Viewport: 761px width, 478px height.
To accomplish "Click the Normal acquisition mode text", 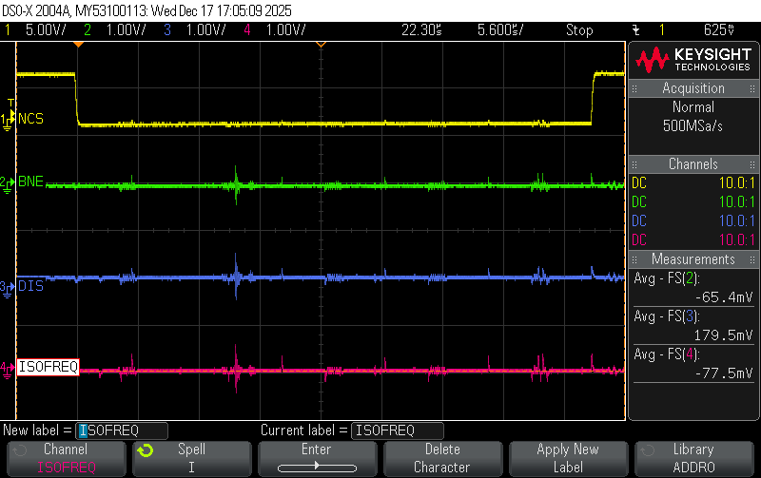I will click(693, 107).
